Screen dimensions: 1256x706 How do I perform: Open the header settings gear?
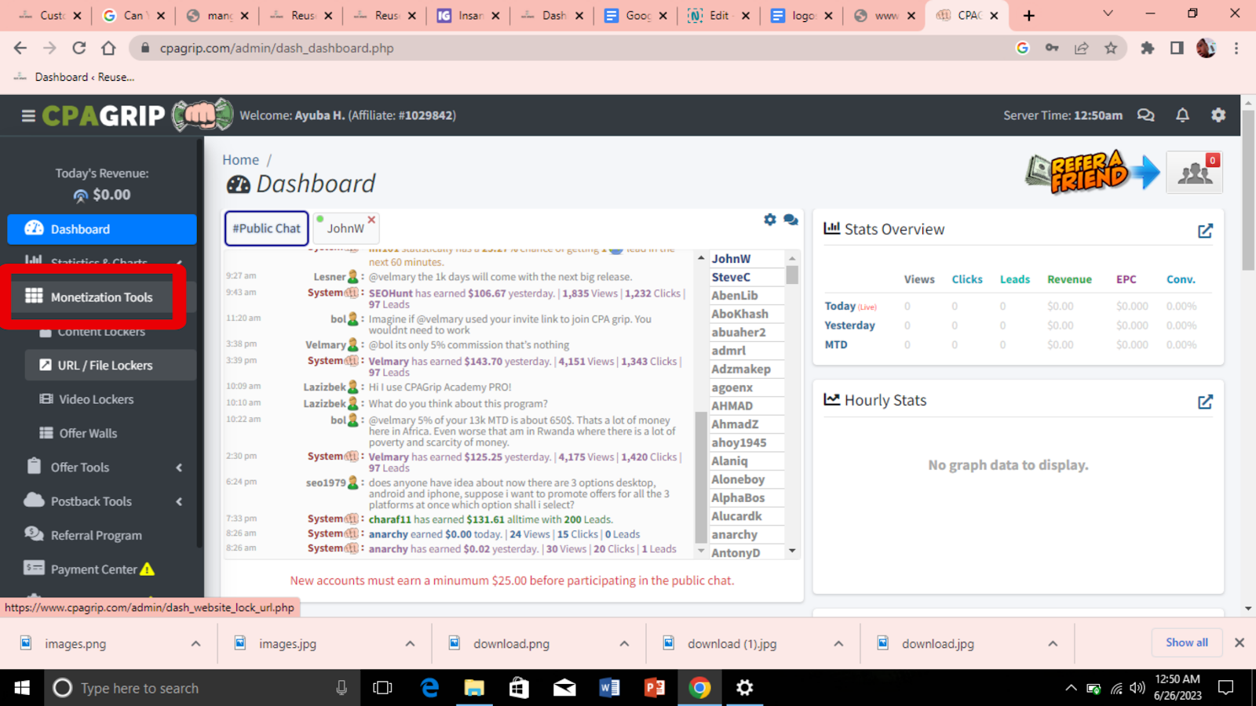coord(1218,115)
